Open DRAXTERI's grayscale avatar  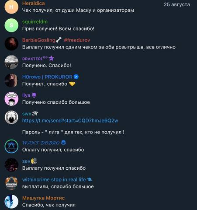pos(11,62)
